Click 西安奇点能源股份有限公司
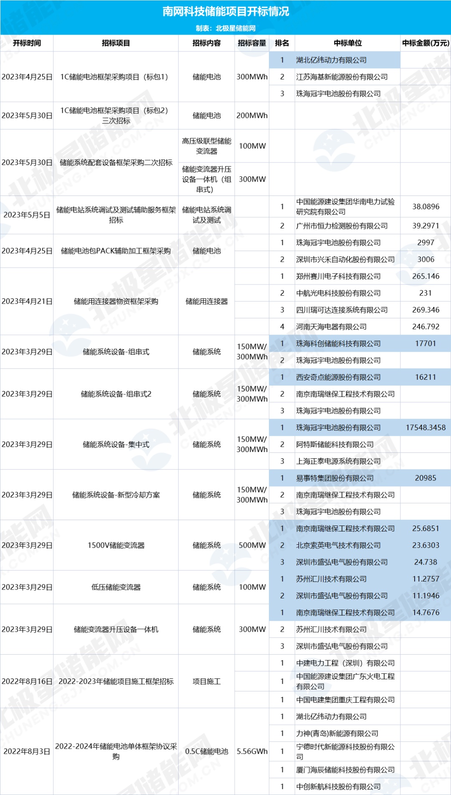The height and width of the screenshot is (795, 451). click(338, 377)
